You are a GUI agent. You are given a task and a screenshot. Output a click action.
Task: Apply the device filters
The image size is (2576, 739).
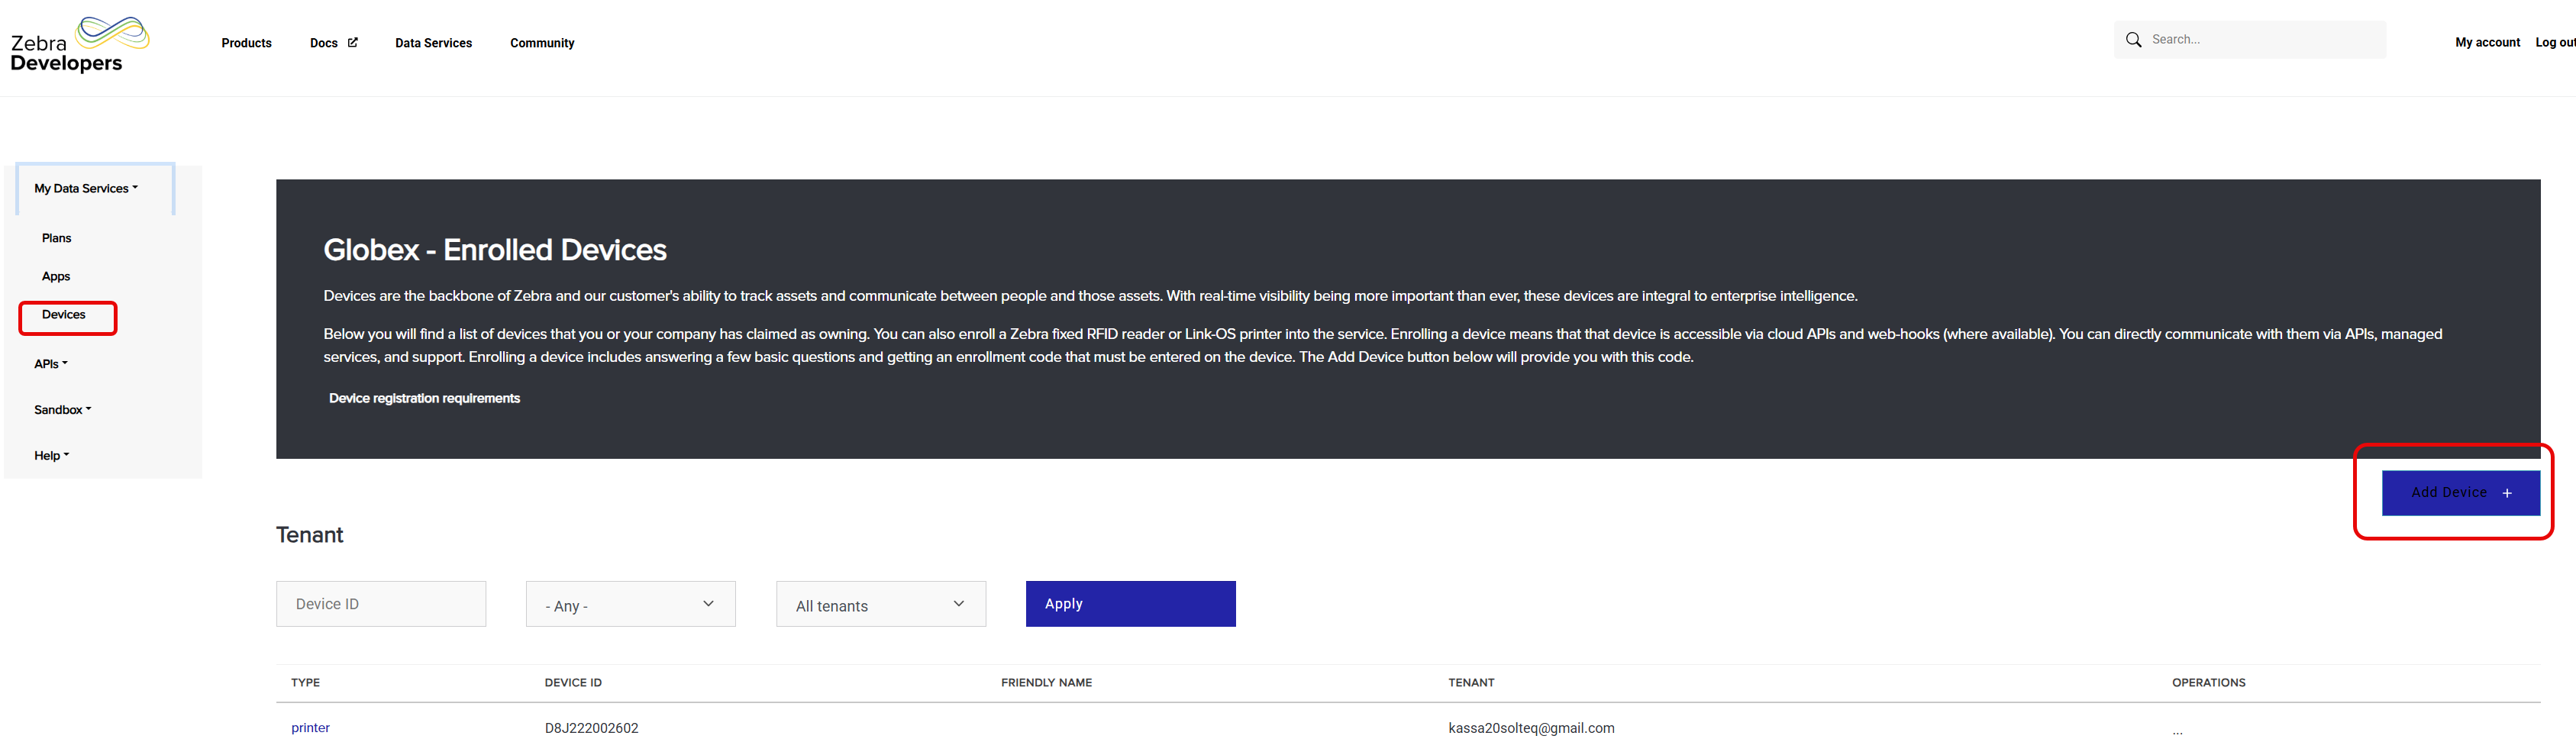pyautogui.click(x=1130, y=604)
